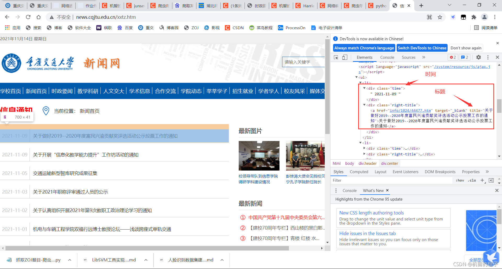Open Hide issues in the Issues tab
502x269 pixels.
click(x=367, y=233)
